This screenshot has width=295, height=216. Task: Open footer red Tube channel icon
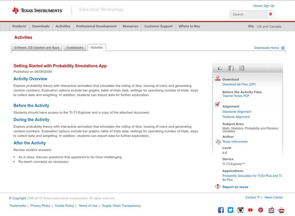click(281, 210)
